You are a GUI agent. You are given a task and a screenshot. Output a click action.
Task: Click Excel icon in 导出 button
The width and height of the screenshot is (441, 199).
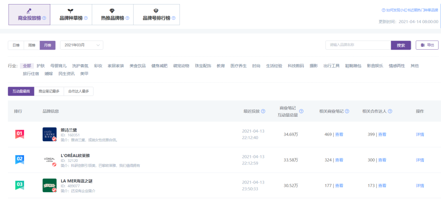pos(423,45)
